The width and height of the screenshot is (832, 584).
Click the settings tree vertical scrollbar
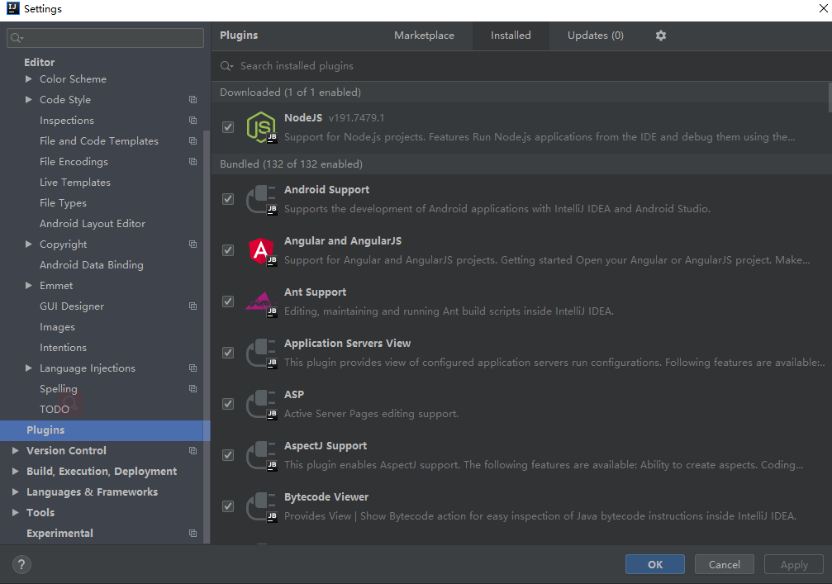coord(207,336)
